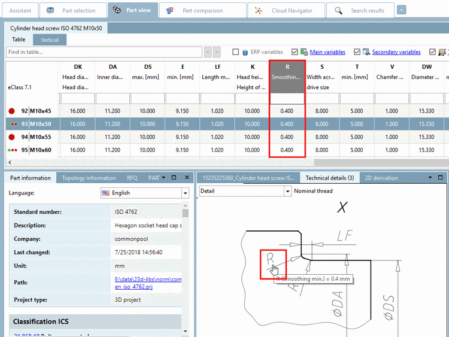This screenshot has width=449, height=337.
Task: Open 2D derivation tab
Action: tap(381, 178)
